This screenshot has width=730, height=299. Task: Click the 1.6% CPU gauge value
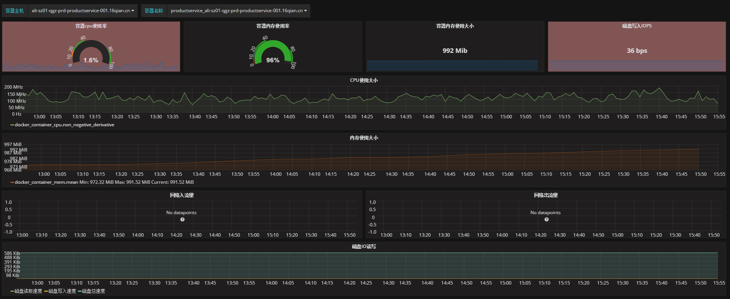tap(91, 60)
